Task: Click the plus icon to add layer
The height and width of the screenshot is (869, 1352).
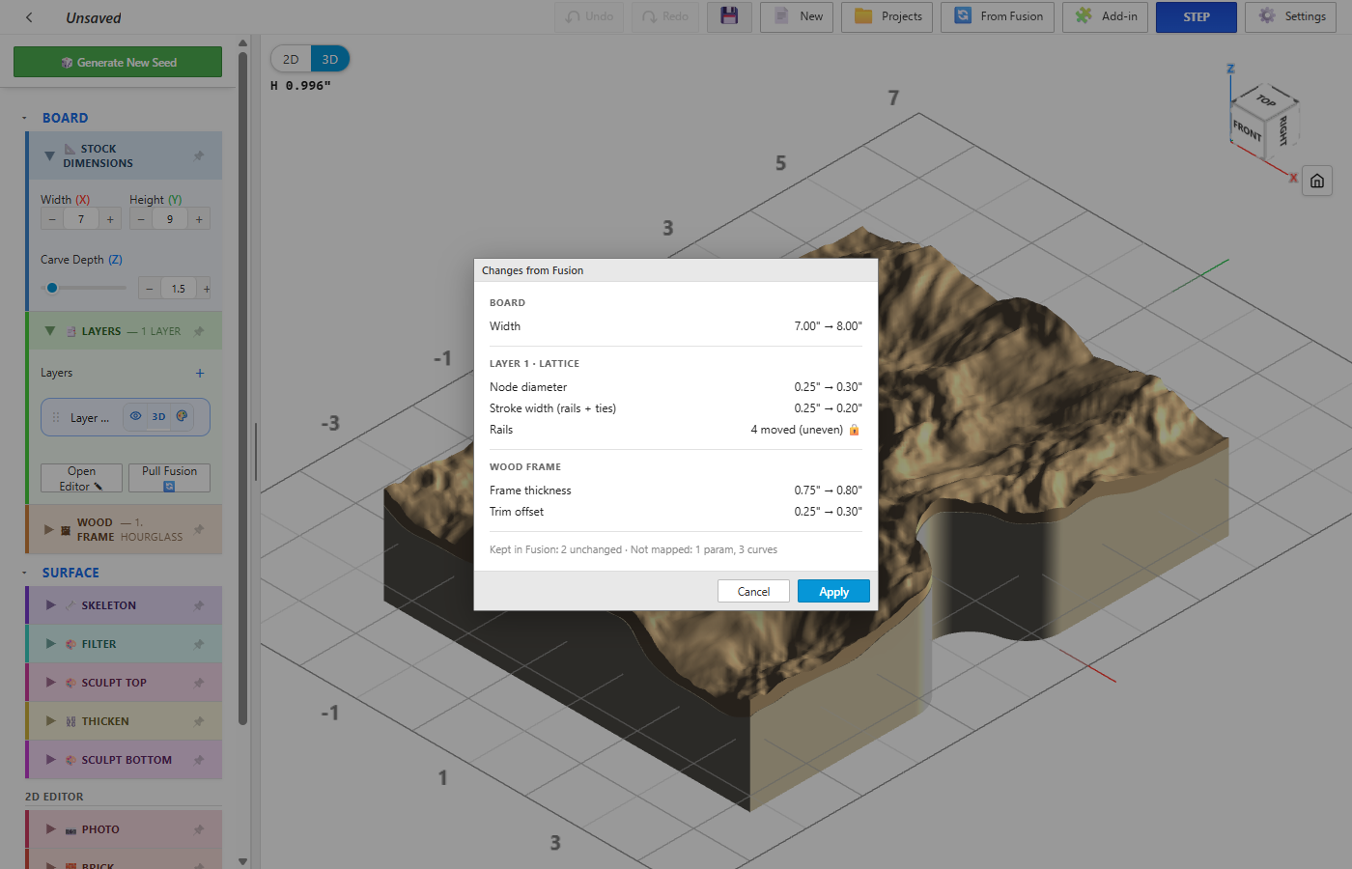Action: [200, 373]
